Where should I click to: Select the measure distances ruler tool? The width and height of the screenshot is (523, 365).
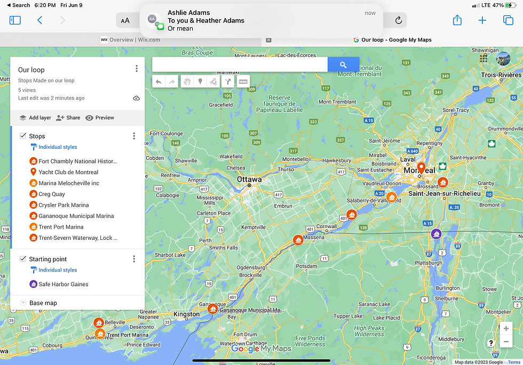tap(243, 82)
